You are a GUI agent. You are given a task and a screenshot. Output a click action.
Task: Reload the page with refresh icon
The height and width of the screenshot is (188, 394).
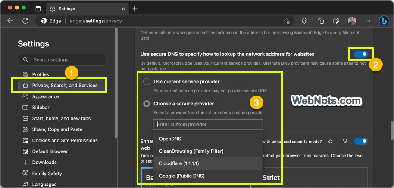(25, 21)
